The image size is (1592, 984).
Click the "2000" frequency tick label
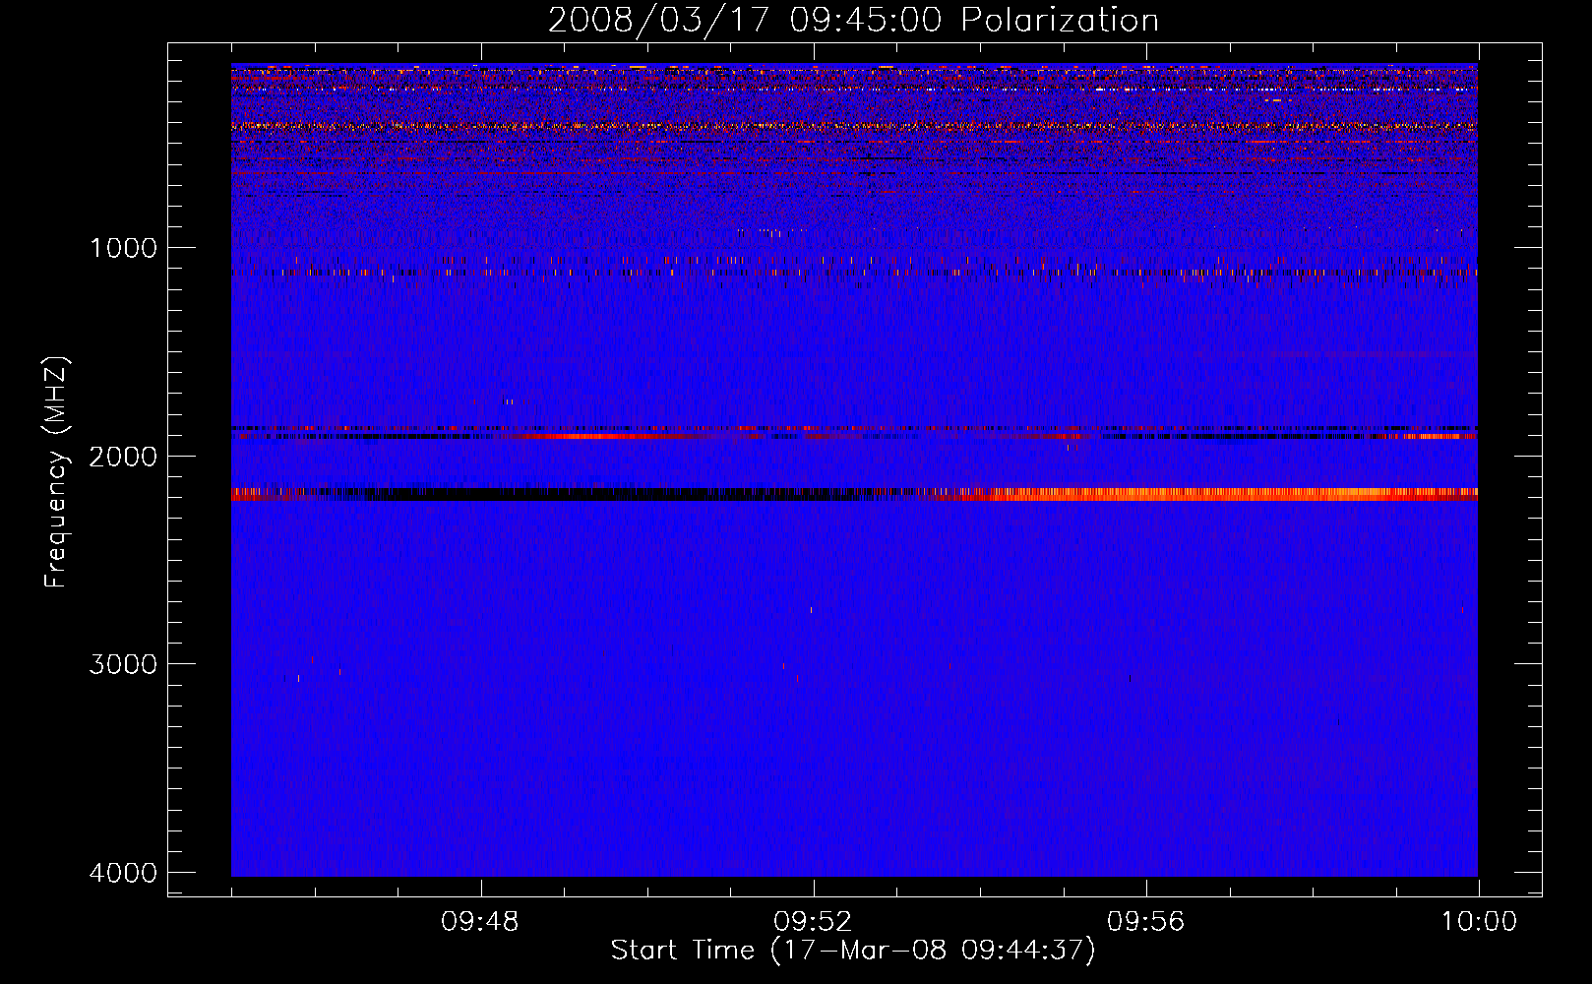tap(123, 457)
